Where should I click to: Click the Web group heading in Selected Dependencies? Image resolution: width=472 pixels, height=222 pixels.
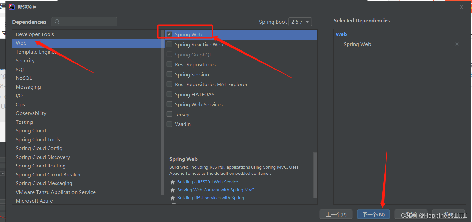click(x=341, y=34)
